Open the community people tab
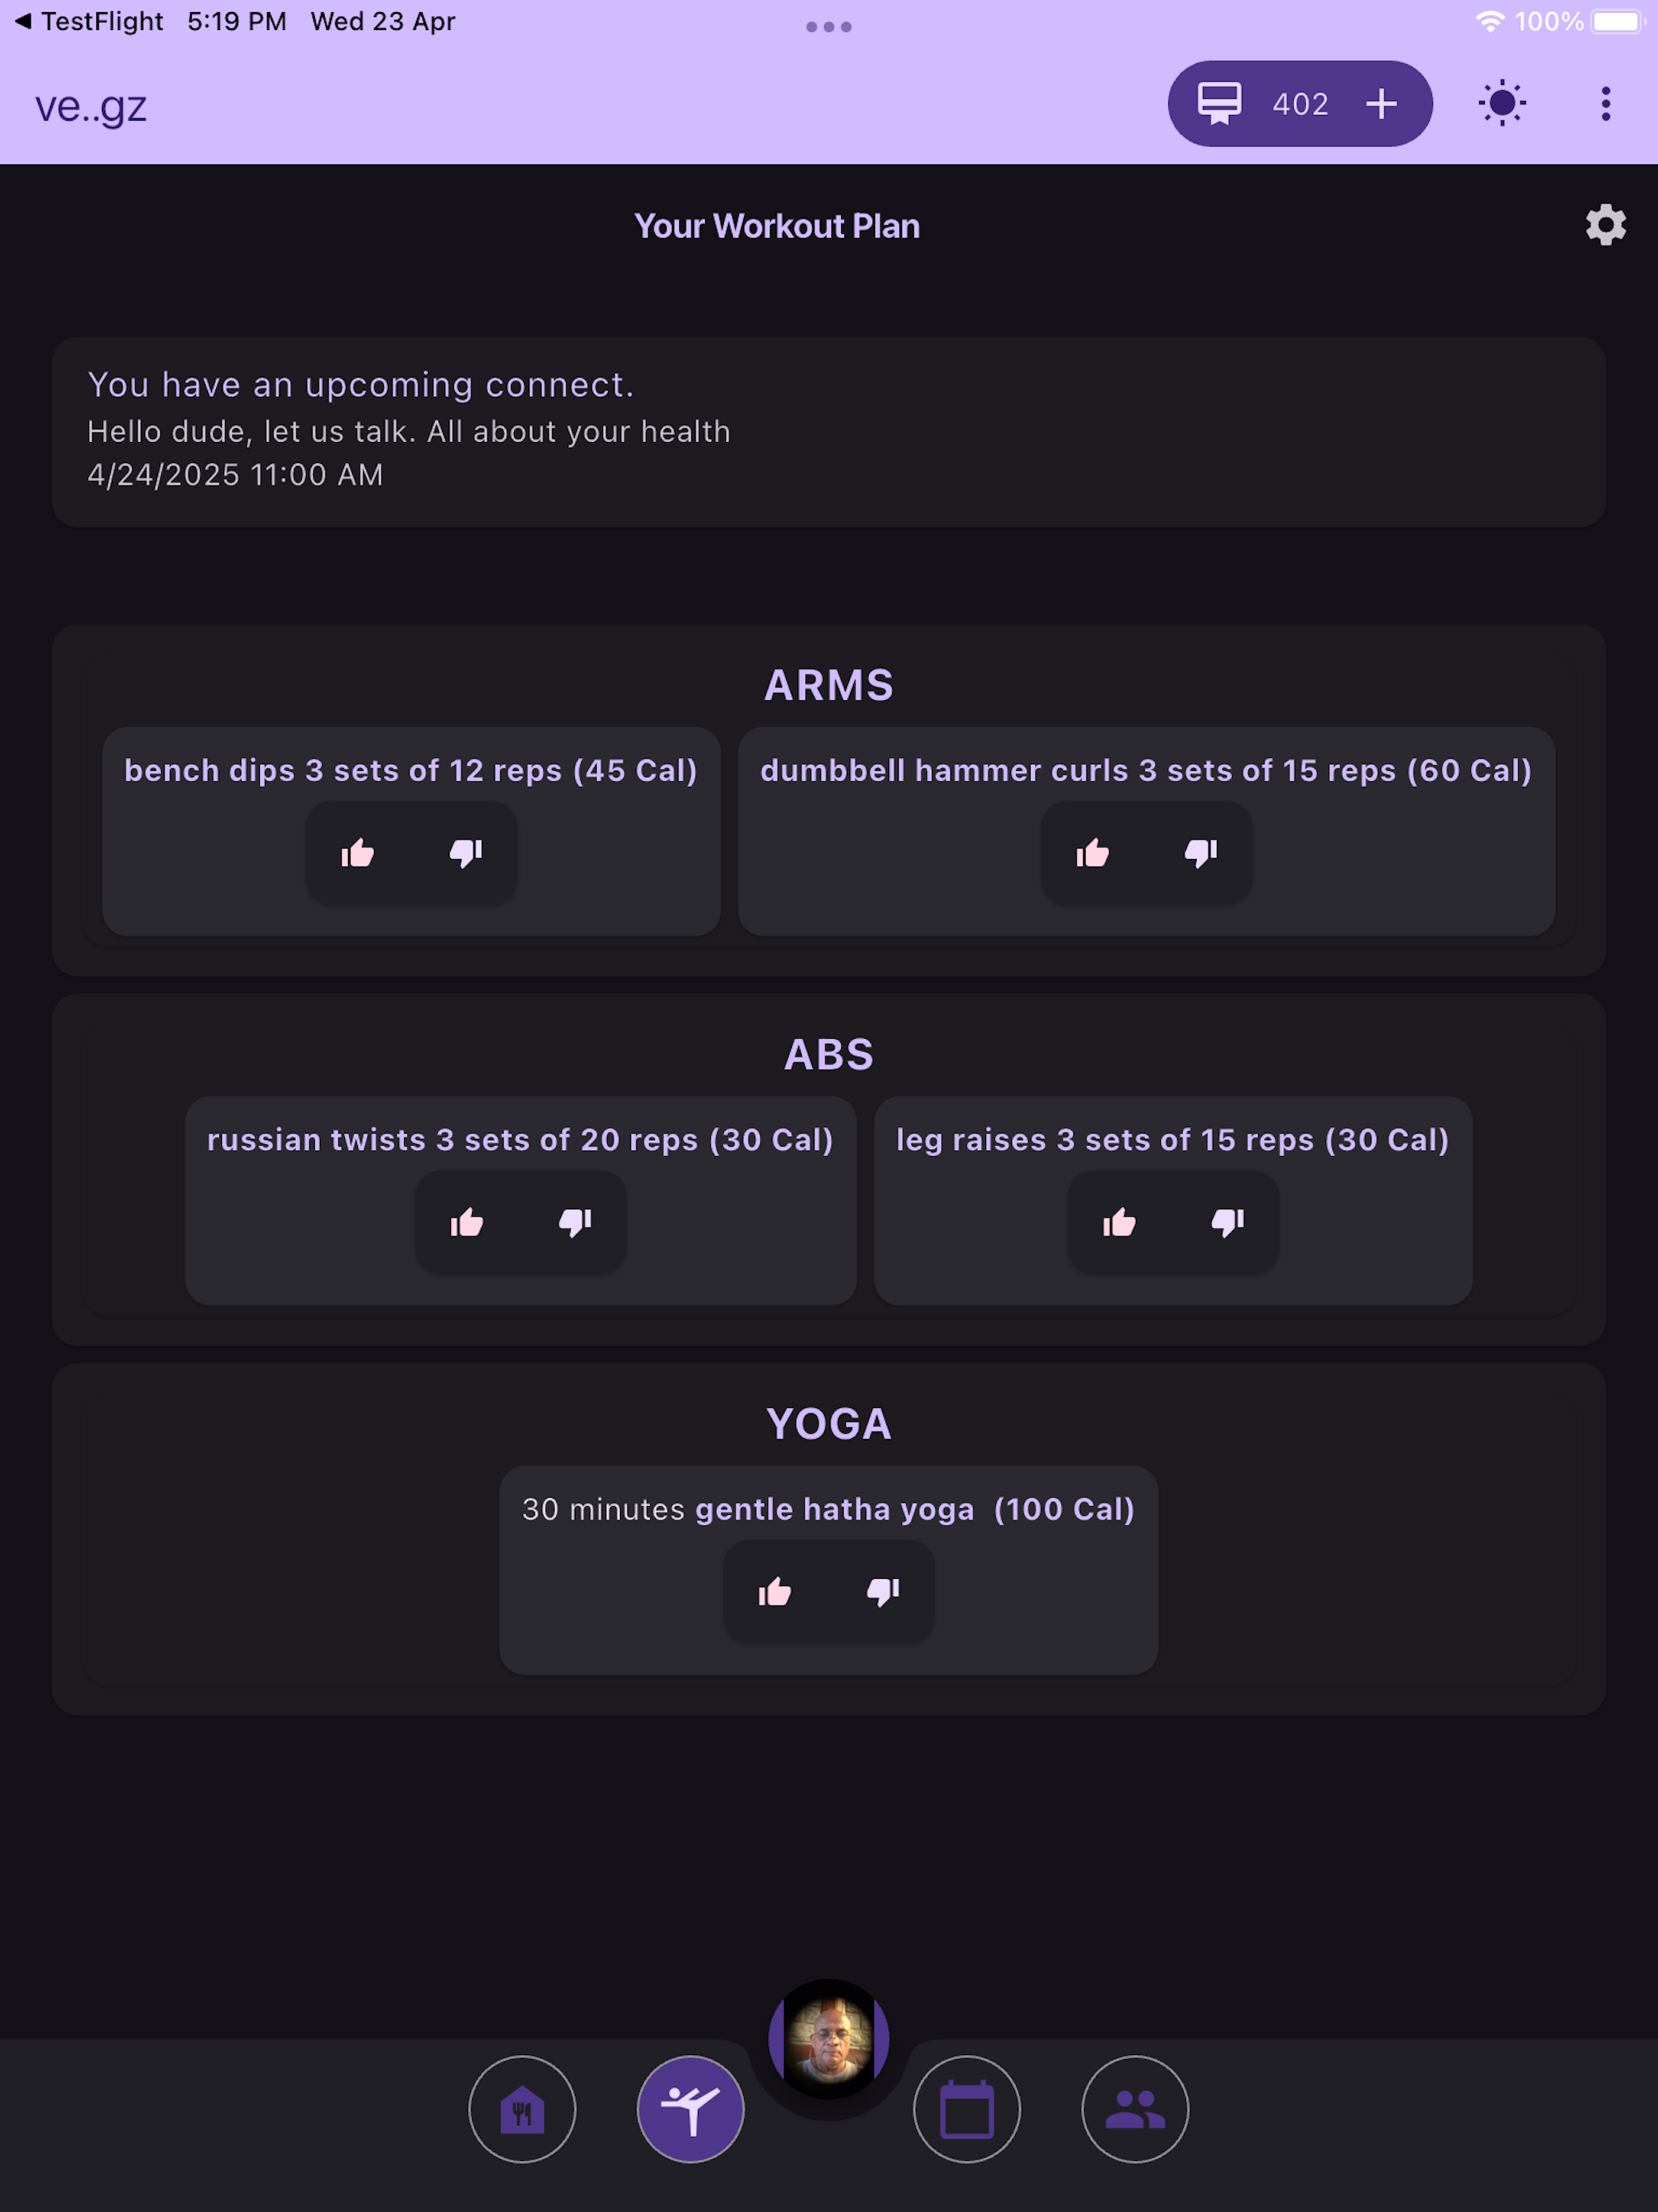 click(1135, 2109)
